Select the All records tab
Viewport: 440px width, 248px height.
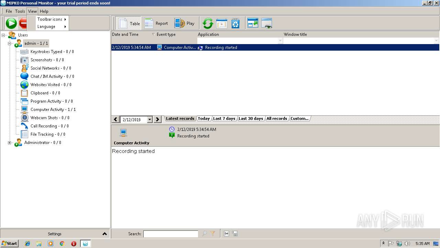277,118
